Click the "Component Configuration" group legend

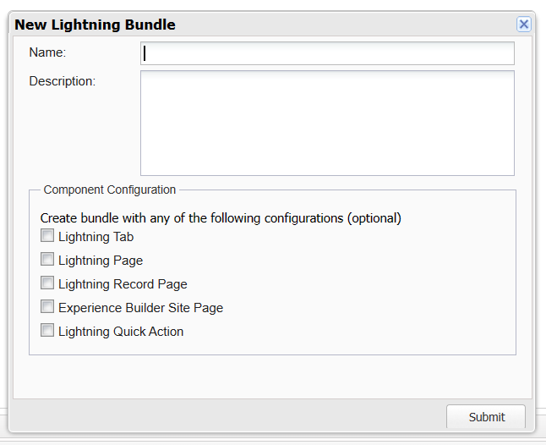110,190
